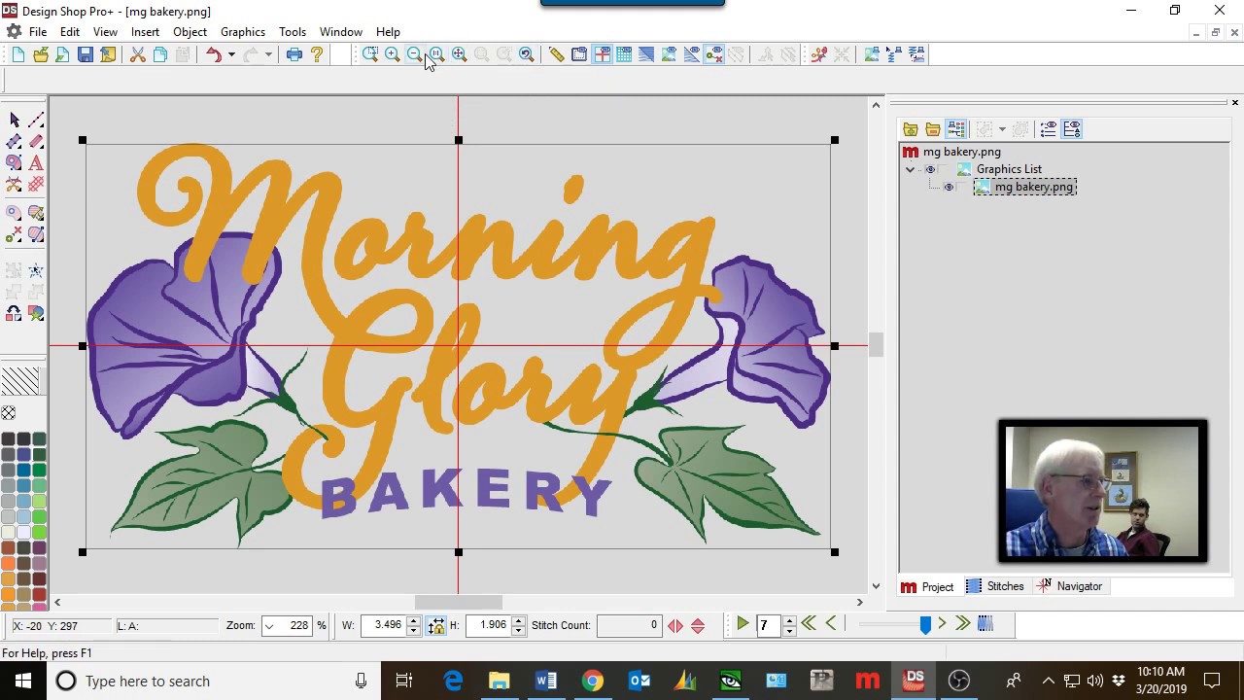Toggle the show stitches eye button
Image resolution: width=1244 pixels, height=700 pixels.
pyautogui.click(x=692, y=54)
